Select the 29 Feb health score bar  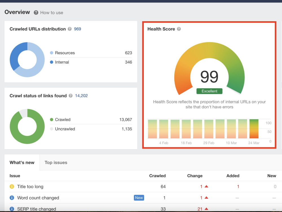click(x=209, y=129)
